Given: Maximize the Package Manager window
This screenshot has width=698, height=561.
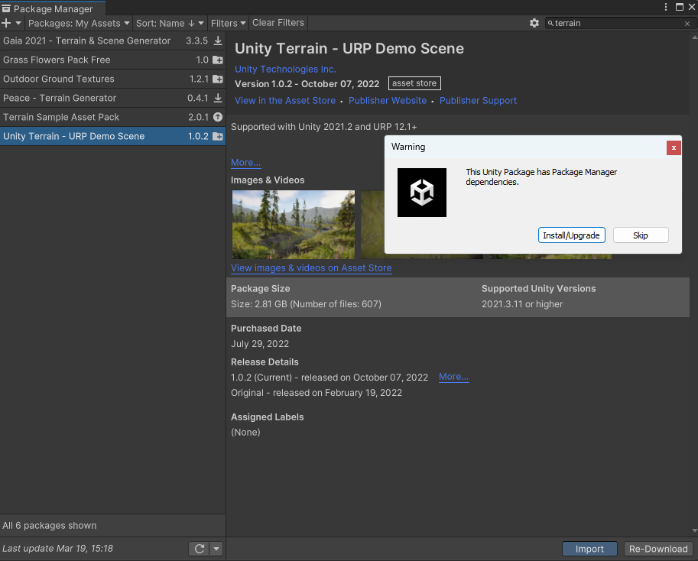Looking at the screenshot, I should click(x=680, y=7).
